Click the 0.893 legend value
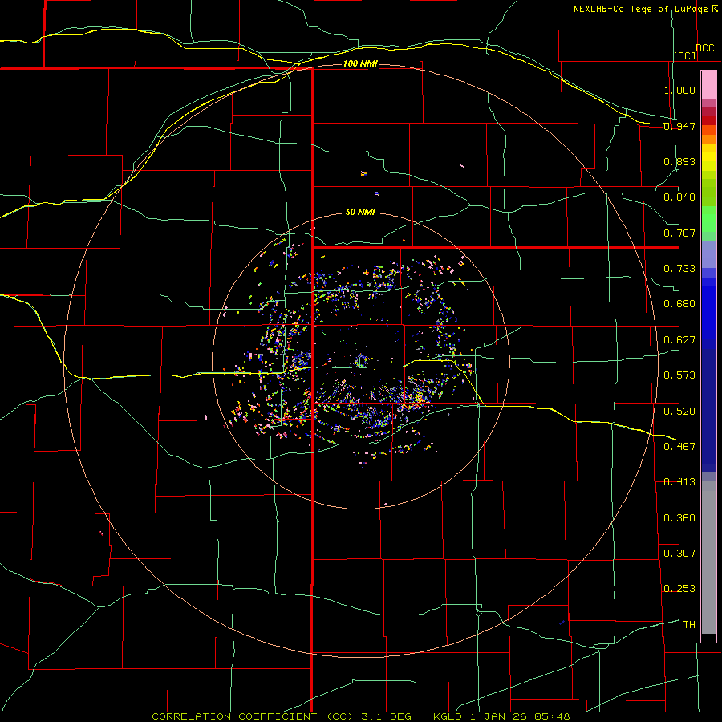Screen dimensions: 722x722 [679, 161]
